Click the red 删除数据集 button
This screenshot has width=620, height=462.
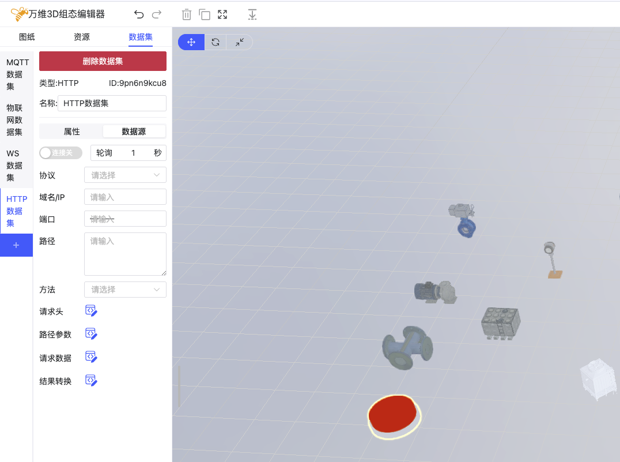tap(103, 61)
